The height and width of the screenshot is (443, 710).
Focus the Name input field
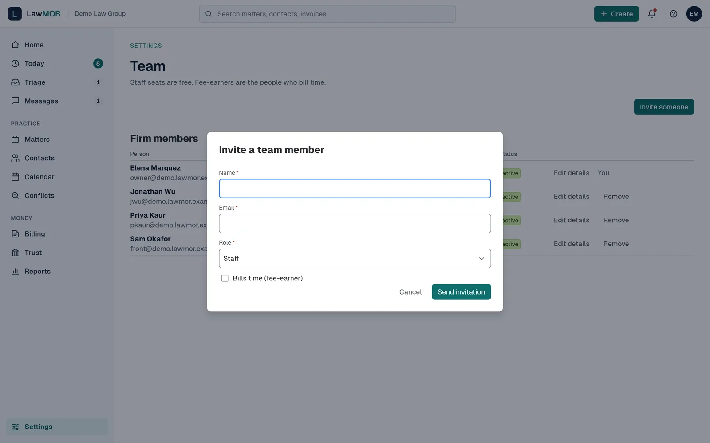(x=355, y=189)
